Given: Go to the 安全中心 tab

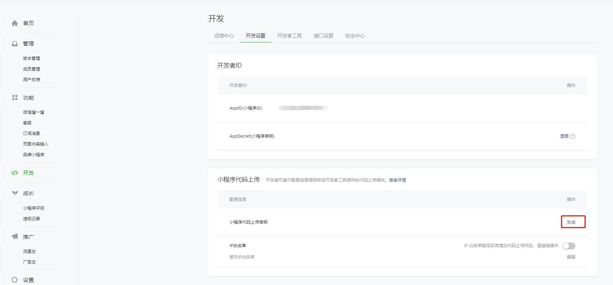Looking at the screenshot, I should tap(355, 36).
